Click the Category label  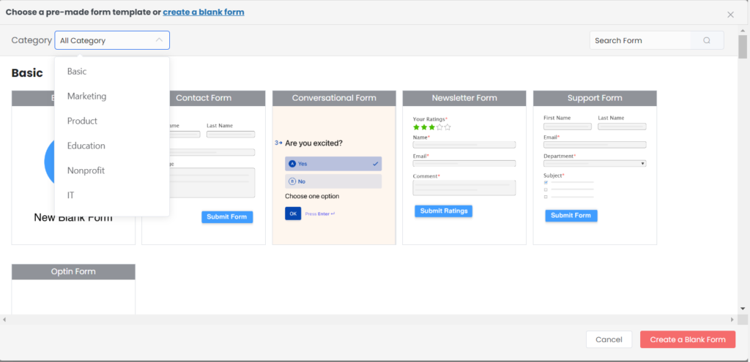[31, 41]
